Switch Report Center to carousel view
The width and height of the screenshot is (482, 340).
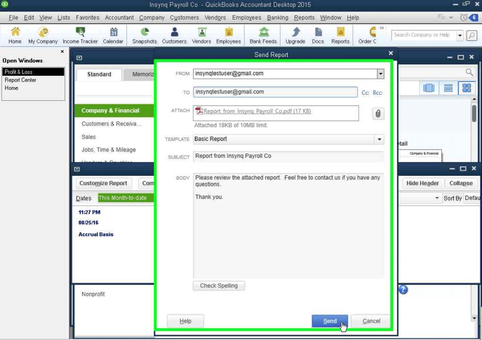[429, 88]
